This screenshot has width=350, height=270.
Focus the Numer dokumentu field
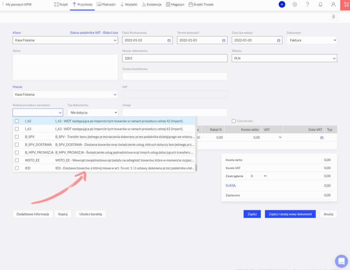click(175, 58)
